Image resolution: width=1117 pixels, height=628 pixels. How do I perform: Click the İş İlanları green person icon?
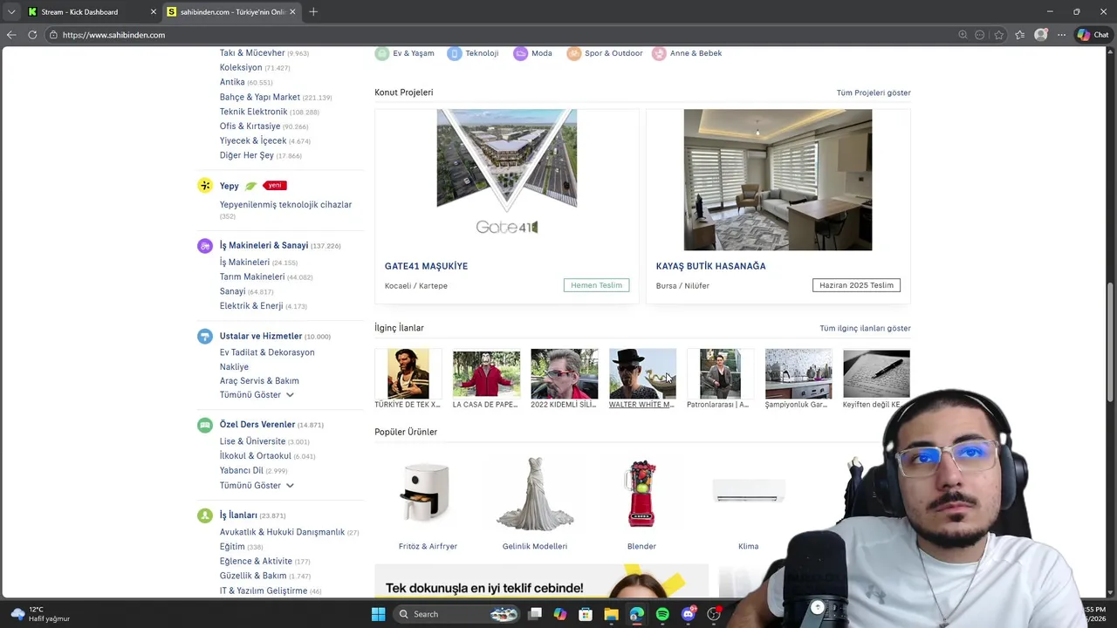205,515
